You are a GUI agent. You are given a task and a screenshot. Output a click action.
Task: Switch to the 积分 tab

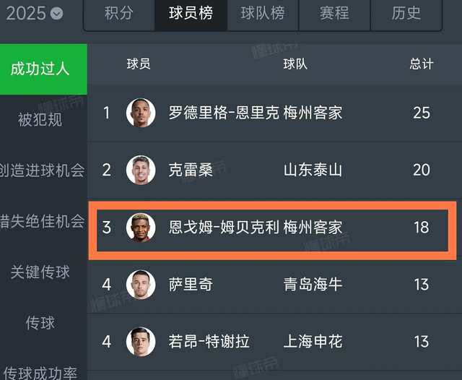(118, 13)
